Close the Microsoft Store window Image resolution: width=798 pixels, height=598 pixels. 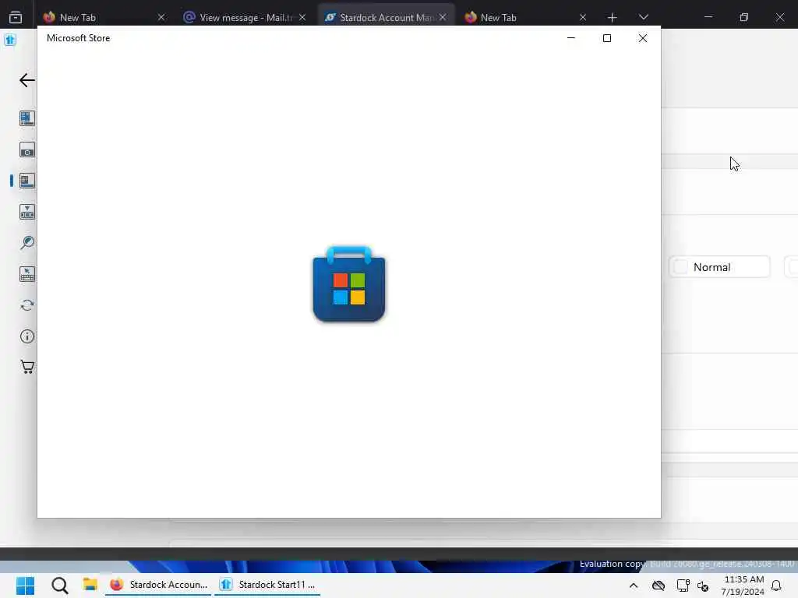click(643, 38)
